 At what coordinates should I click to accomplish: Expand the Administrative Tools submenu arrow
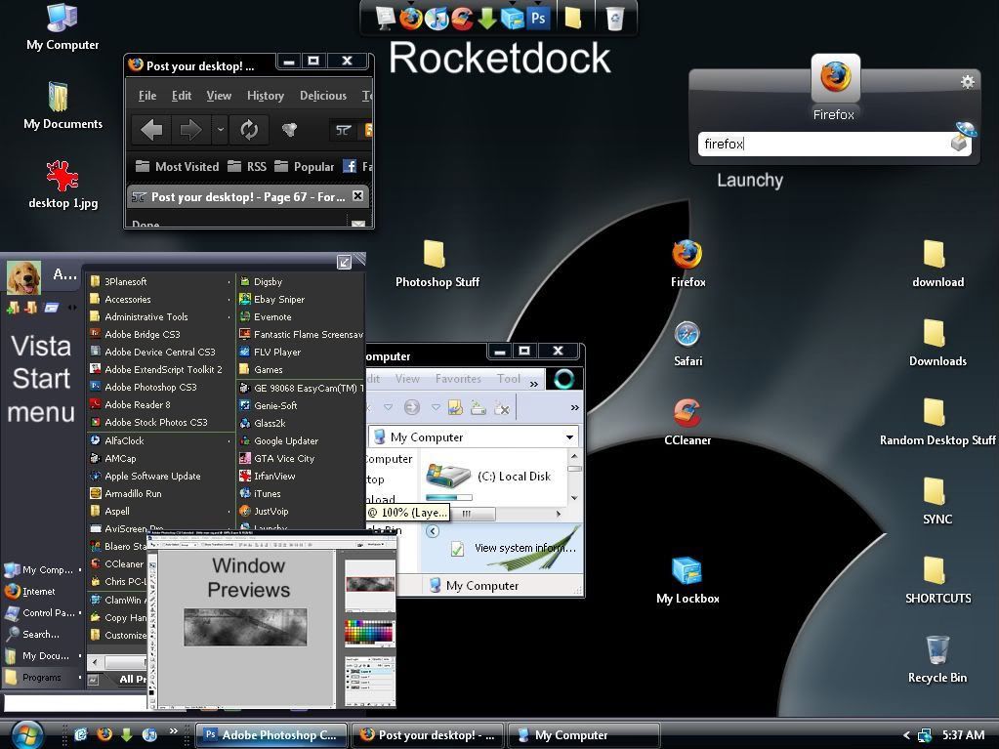tap(229, 317)
